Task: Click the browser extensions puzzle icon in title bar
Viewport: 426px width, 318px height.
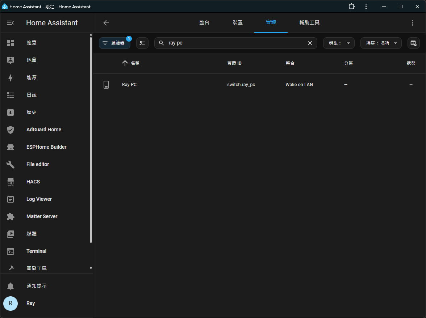Action: 351,7
